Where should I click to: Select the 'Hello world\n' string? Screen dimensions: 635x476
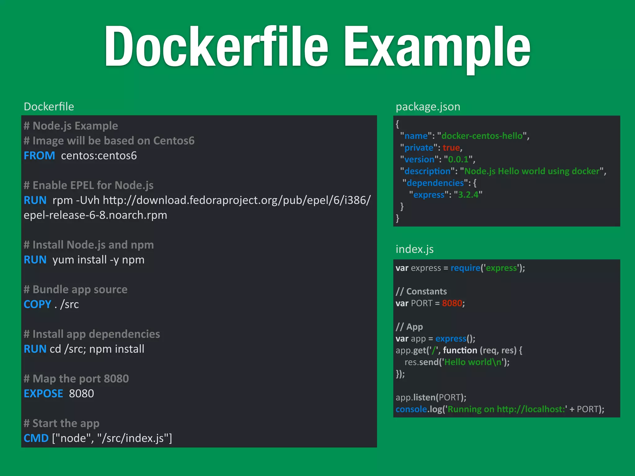click(x=473, y=362)
